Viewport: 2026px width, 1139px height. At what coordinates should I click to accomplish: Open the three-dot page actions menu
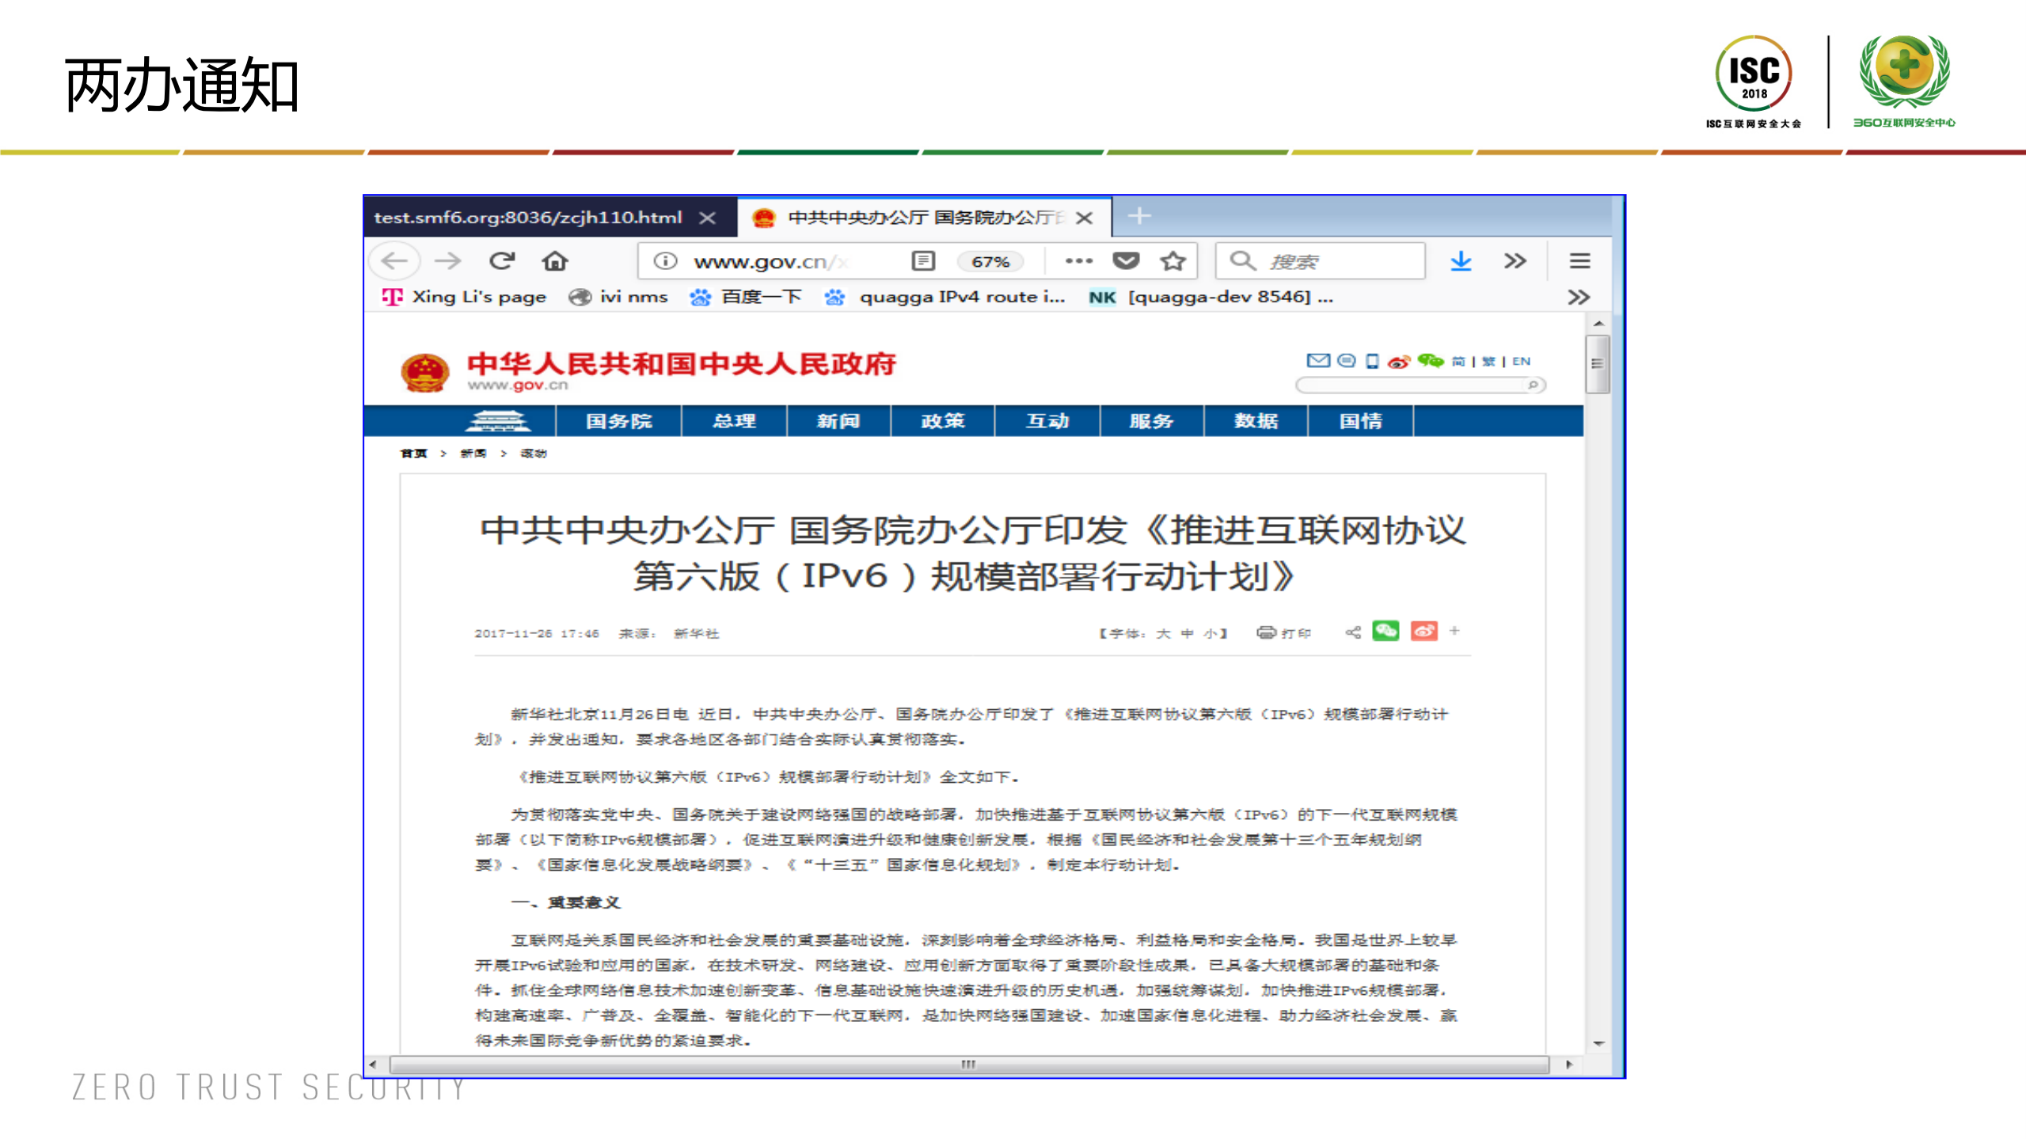coord(1078,260)
